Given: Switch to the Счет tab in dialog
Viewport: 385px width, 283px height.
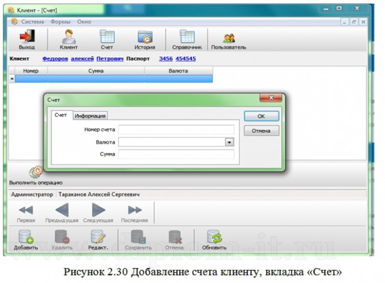Looking at the screenshot, I should (x=61, y=115).
